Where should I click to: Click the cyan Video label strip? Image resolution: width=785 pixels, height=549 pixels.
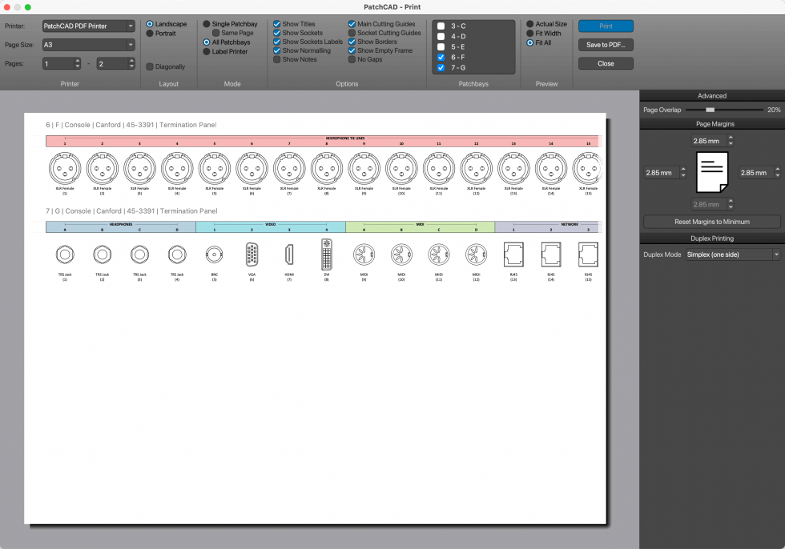pos(271,227)
